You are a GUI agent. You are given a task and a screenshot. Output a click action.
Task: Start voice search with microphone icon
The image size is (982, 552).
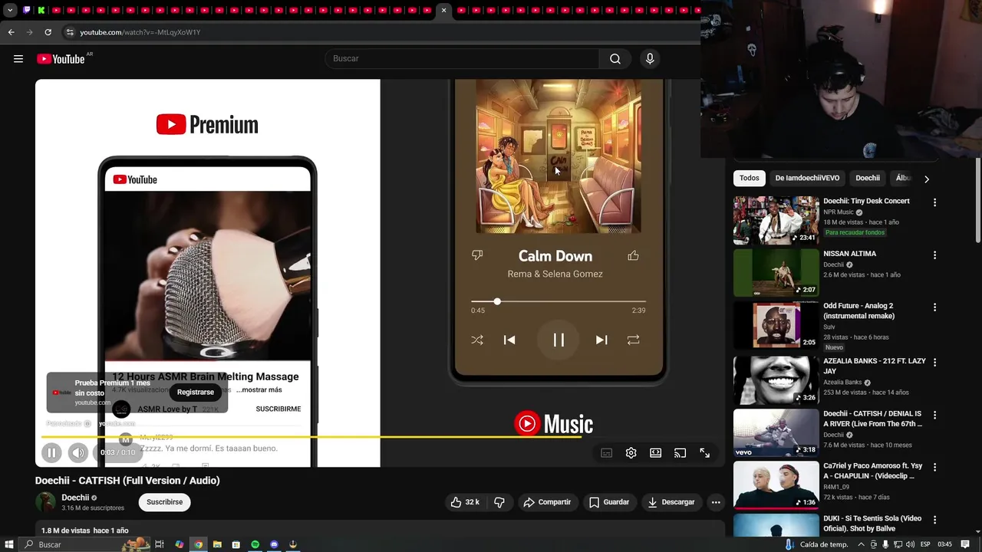[650, 58]
